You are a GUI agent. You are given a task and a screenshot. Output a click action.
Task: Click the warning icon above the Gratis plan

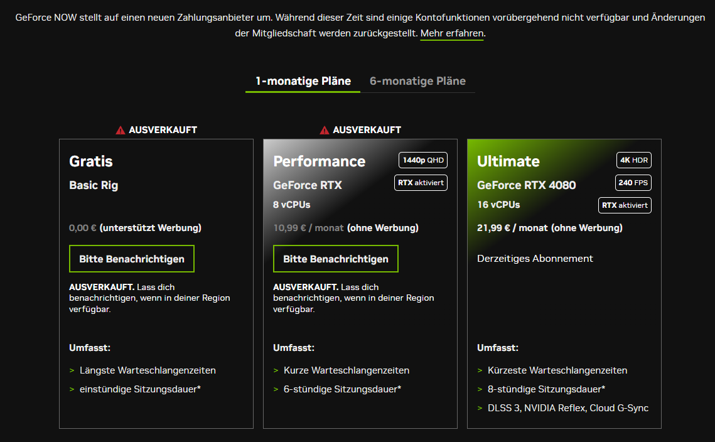(x=121, y=131)
